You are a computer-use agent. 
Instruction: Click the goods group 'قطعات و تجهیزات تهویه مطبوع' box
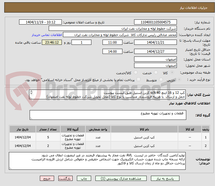[x=108, y=115]
